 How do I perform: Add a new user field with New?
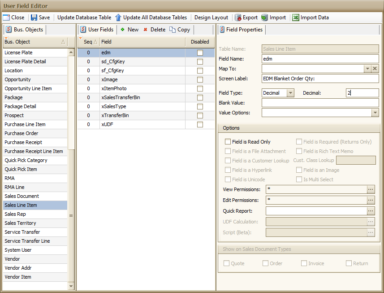pyautogui.click(x=129, y=30)
